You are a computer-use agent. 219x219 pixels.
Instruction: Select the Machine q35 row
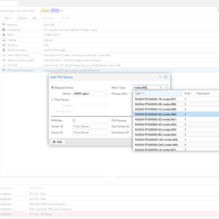[110, 45]
